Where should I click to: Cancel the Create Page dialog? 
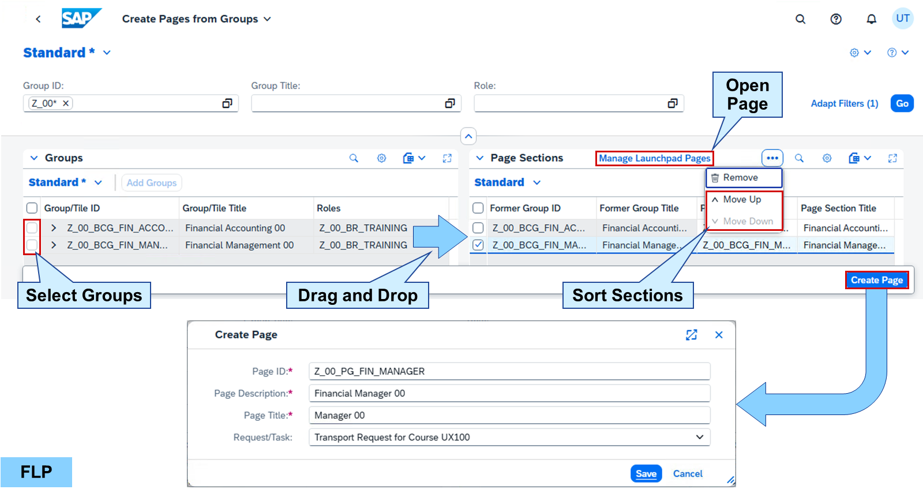[x=688, y=474]
